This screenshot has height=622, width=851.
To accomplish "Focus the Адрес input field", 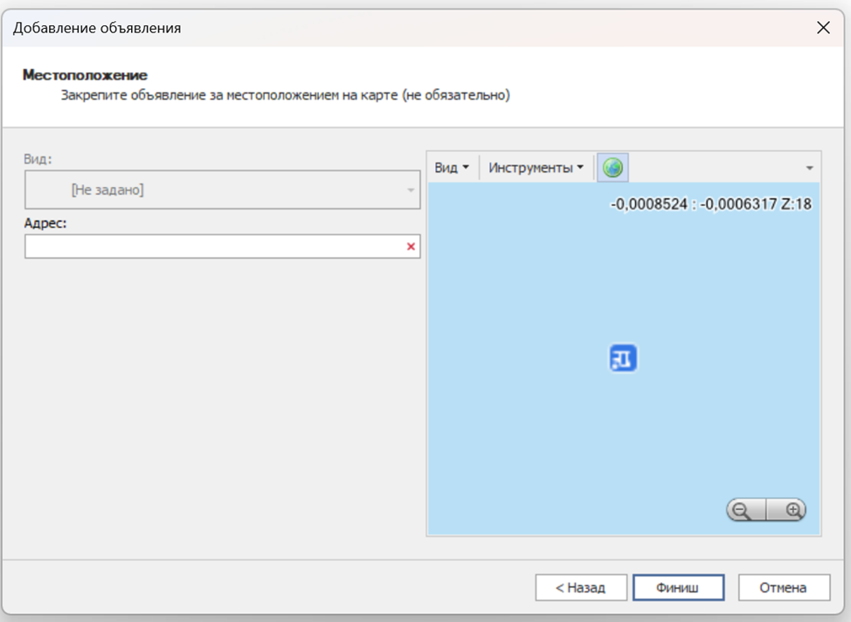I will click(x=214, y=247).
